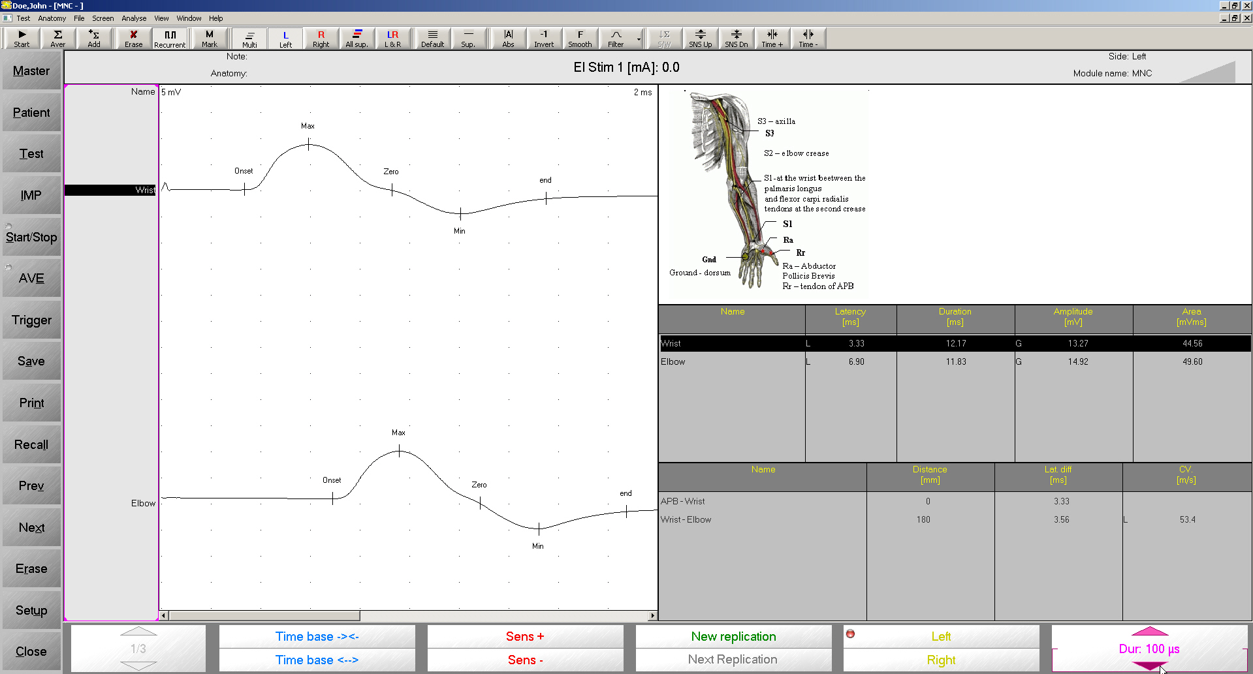1253x674 pixels.
Task: Click the Erase toolbar icon with red X
Action: (133, 38)
